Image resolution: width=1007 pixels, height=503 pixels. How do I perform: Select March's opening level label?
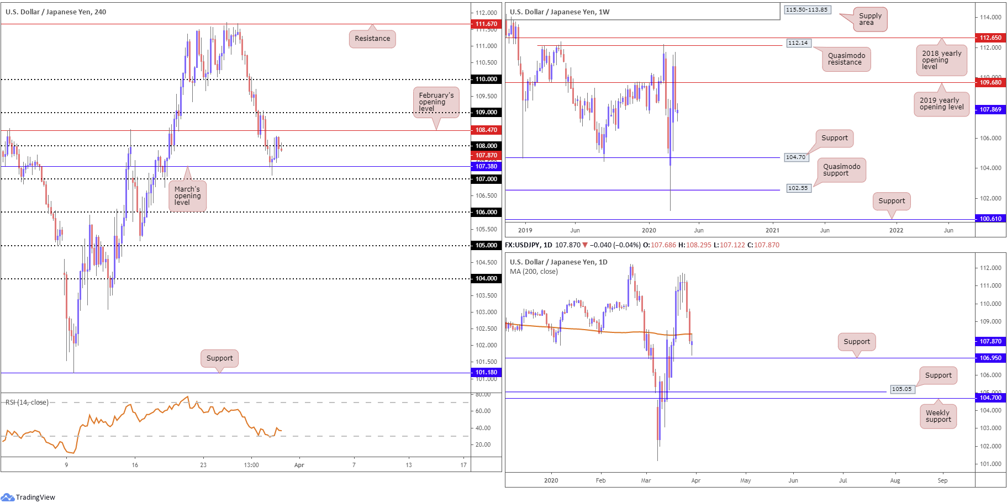click(187, 196)
